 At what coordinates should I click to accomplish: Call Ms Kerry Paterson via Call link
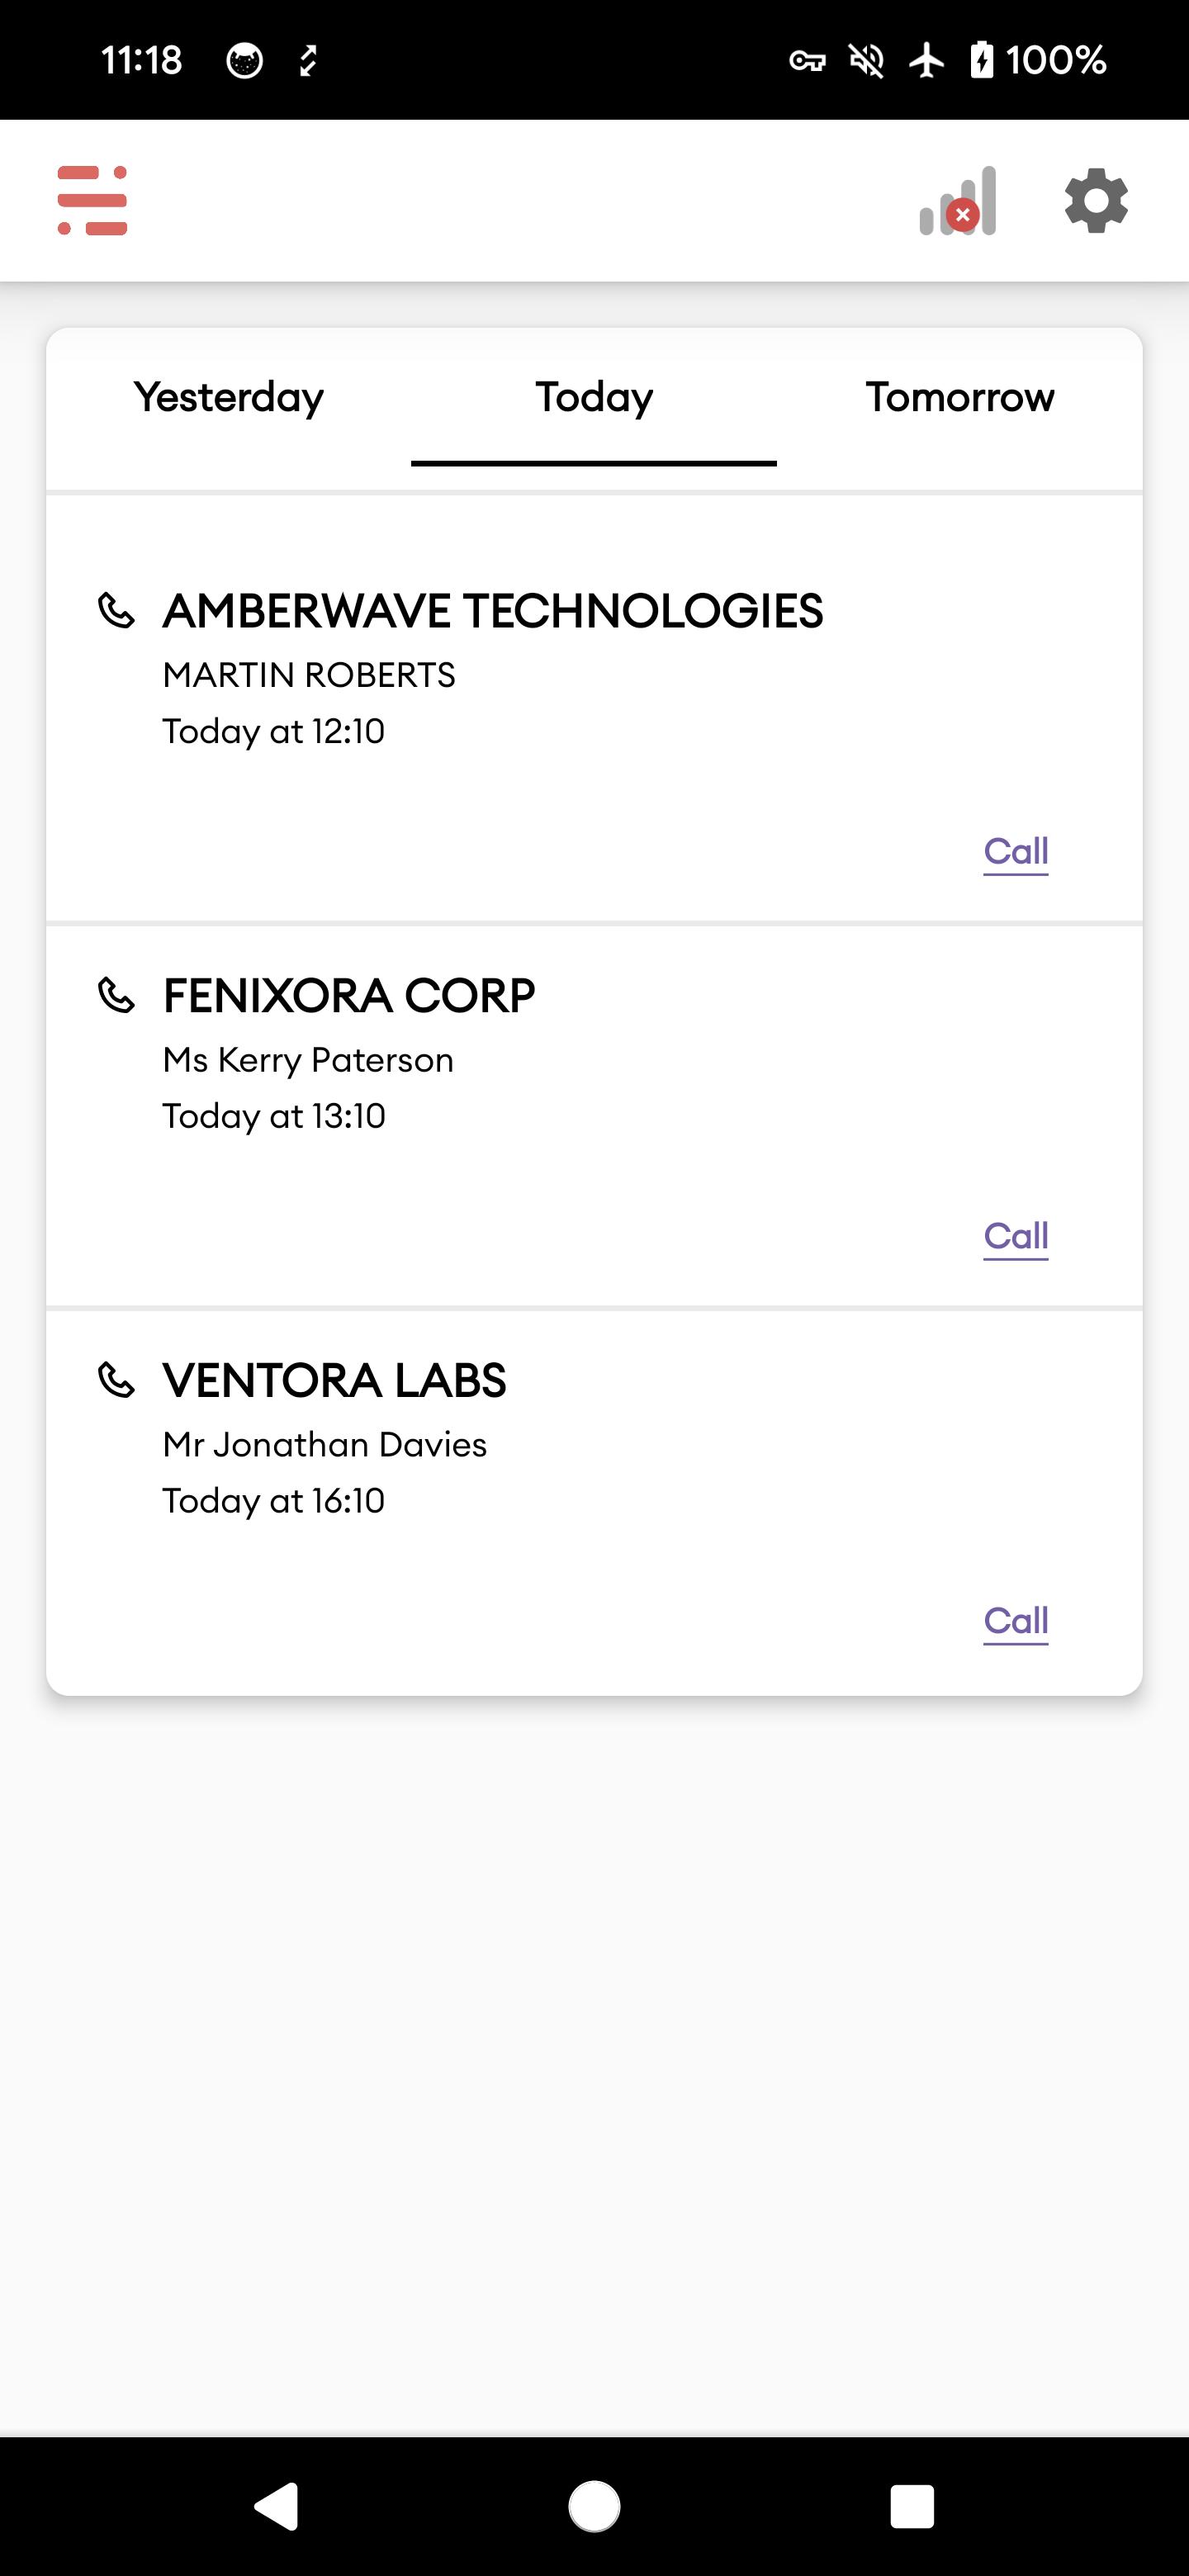(1016, 1236)
